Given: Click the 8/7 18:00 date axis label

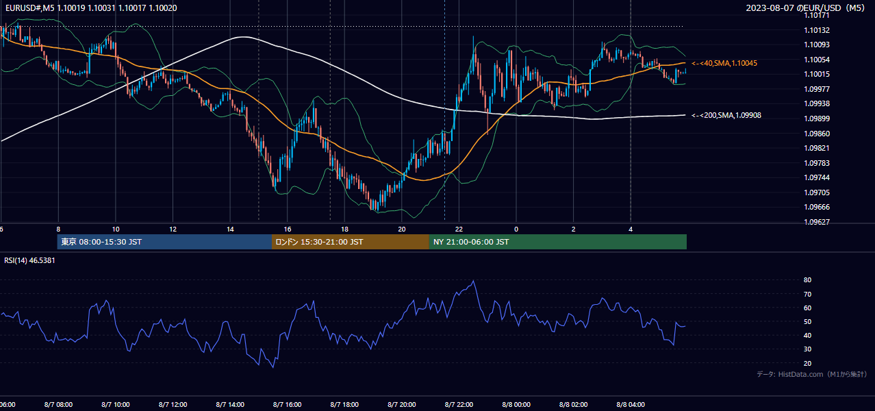Looking at the screenshot, I should point(345,405).
